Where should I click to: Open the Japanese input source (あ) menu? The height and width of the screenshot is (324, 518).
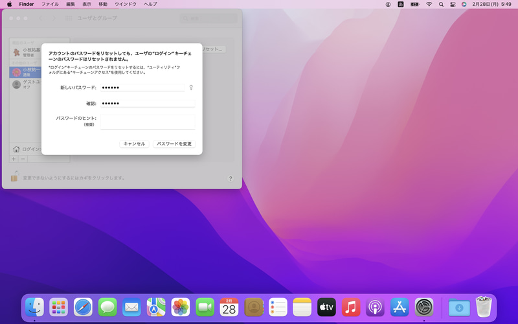tap(401, 5)
